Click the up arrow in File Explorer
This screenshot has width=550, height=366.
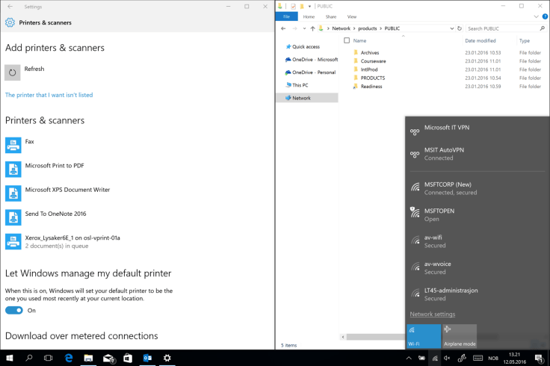312,28
